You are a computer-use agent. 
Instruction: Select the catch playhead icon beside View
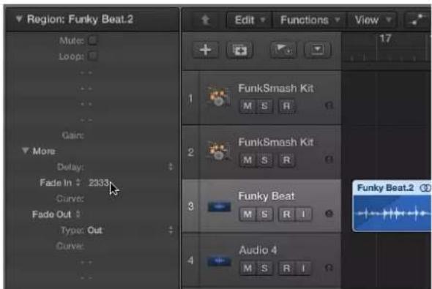click(x=417, y=20)
